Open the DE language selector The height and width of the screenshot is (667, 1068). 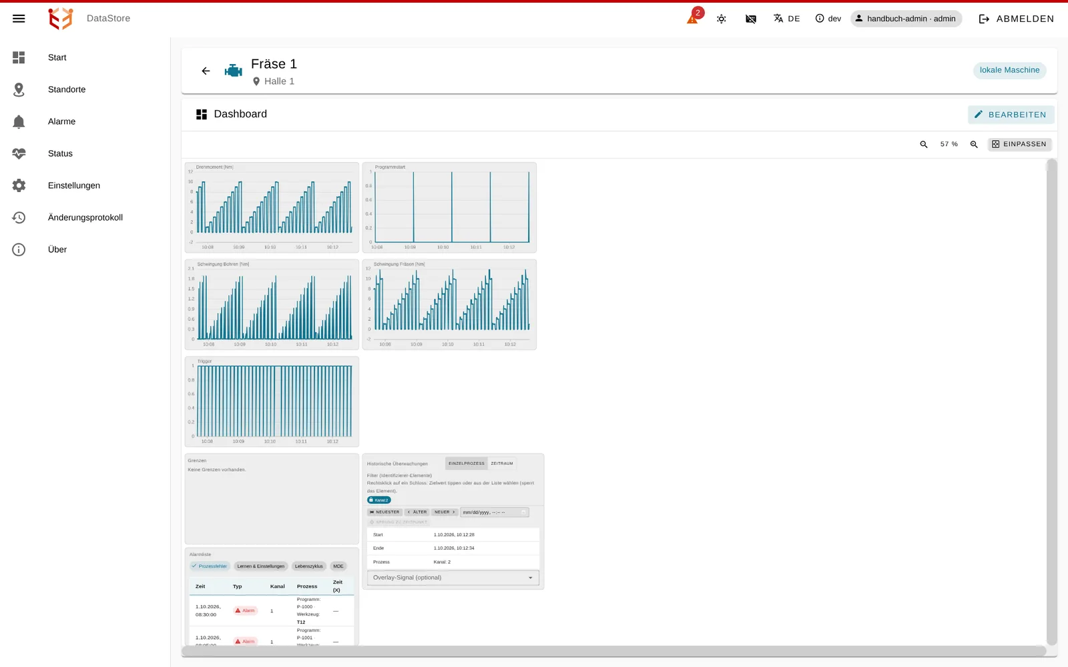pos(786,19)
